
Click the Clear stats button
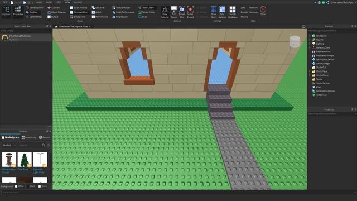(263, 11)
